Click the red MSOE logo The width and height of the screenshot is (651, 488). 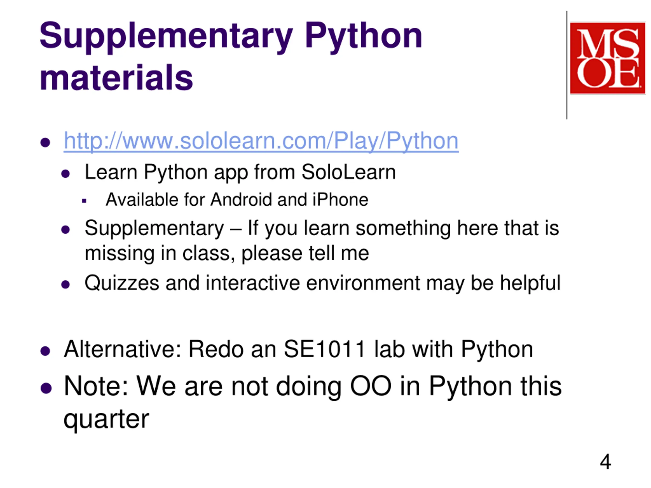[x=608, y=58]
